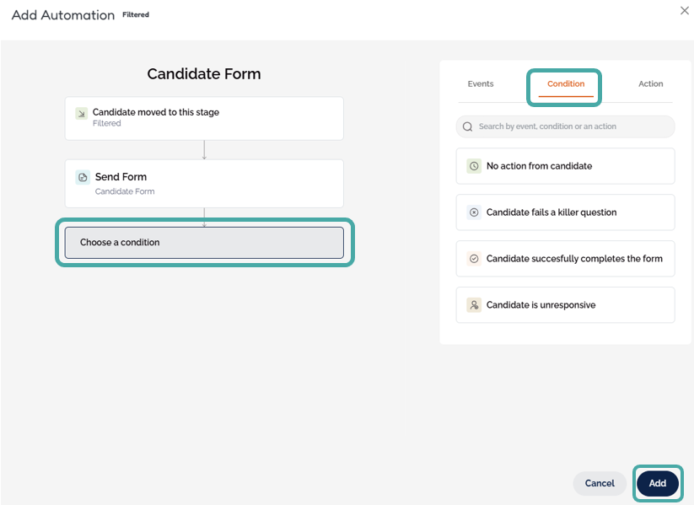
Task: Open the Condition tab
Action: click(x=565, y=84)
